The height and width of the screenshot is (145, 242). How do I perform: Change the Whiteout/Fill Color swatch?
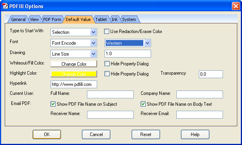(74, 64)
